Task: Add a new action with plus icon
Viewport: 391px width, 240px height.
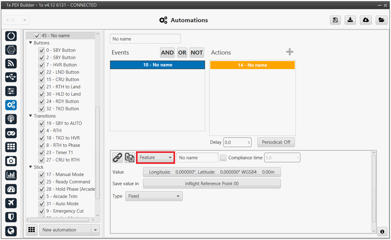Action: (x=289, y=52)
